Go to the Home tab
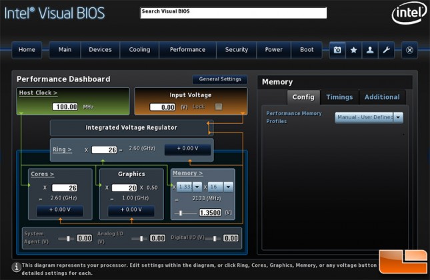This screenshot has width=430, height=280. click(27, 50)
